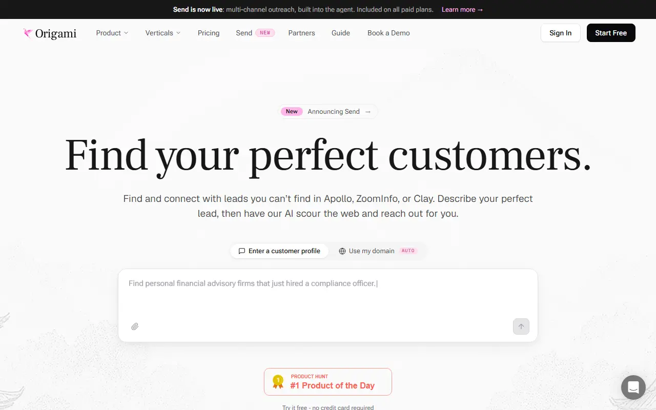Attach a file with the paperclip icon
This screenshot has height=410, width=656.
coord(135,326)
